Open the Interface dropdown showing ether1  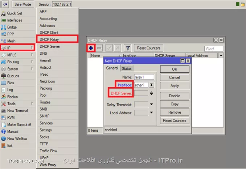(x=151, y=85)
